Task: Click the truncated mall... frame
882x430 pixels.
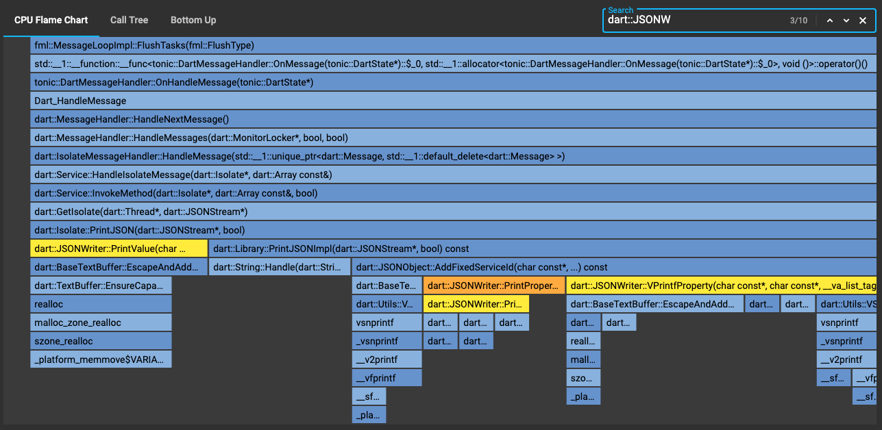Action: (x=584, y=359)
